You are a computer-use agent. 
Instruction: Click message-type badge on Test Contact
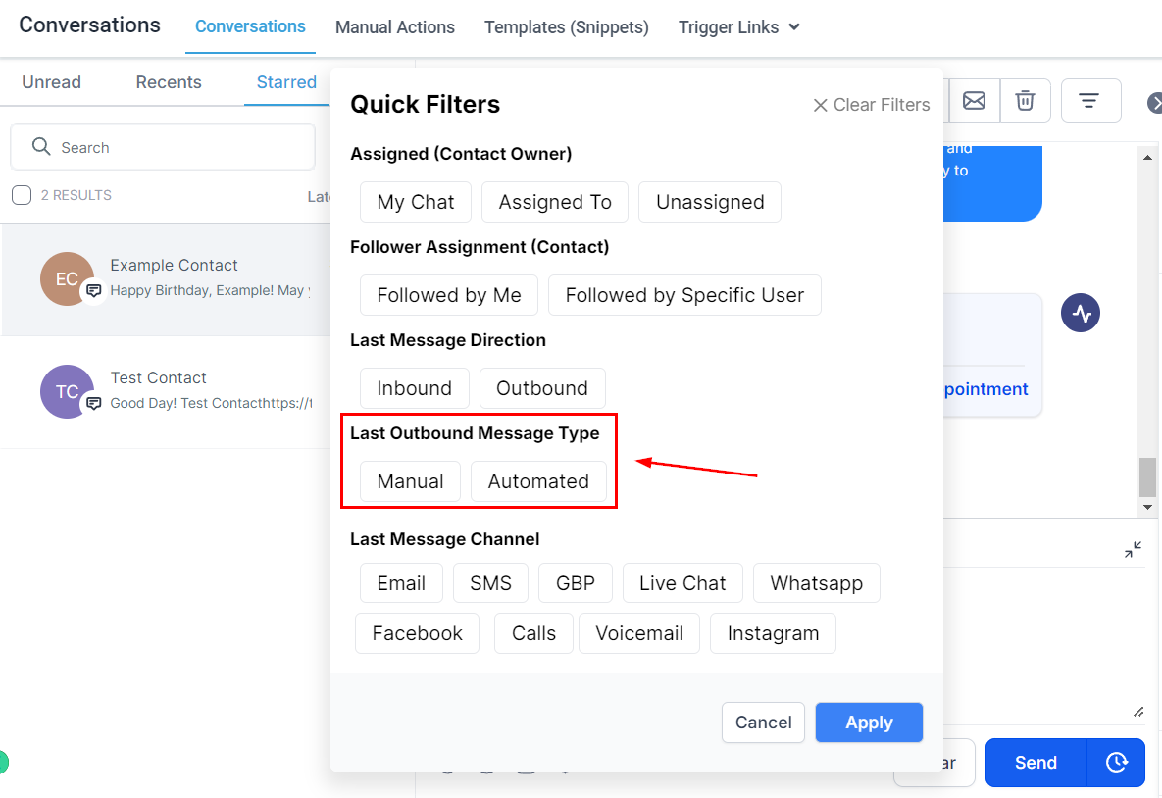click(x=93, y=403)
